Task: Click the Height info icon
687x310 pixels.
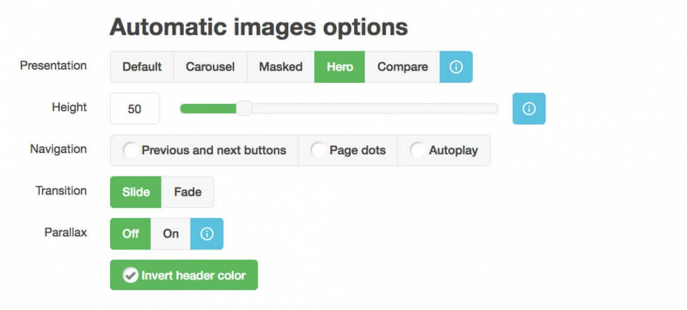Action: (529, 109)
